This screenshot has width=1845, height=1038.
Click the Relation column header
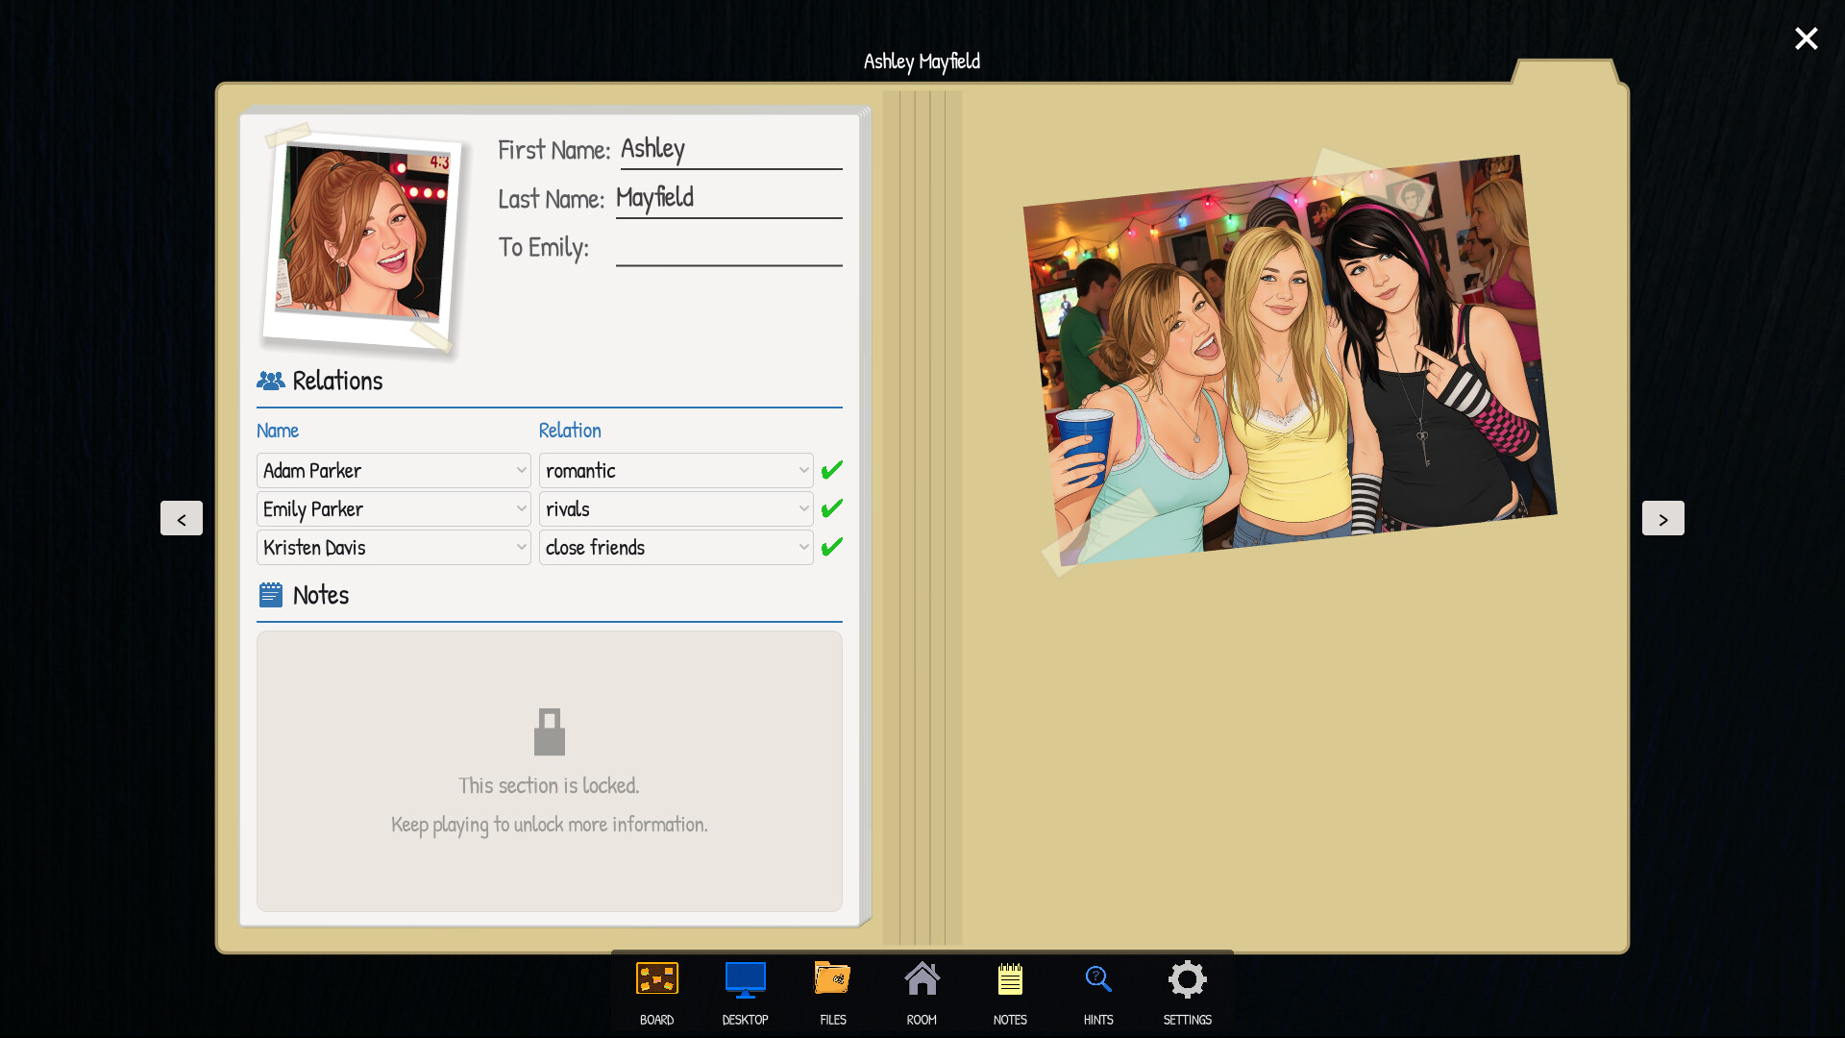point(570,431)
